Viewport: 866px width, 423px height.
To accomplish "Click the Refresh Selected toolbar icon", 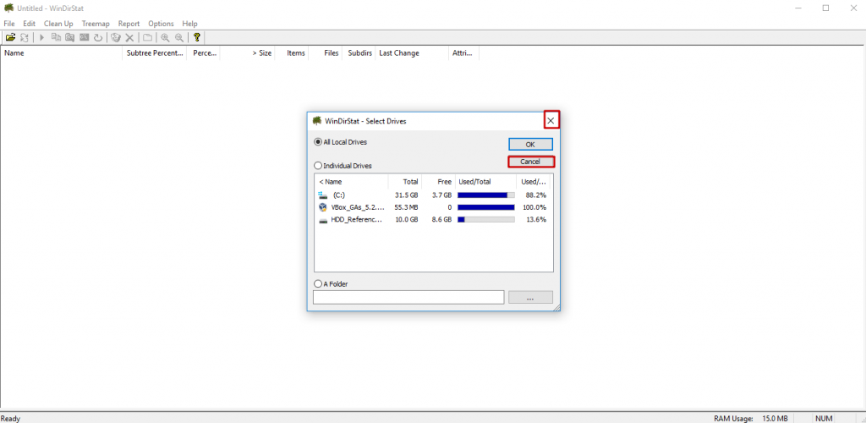I will point(98,37).
